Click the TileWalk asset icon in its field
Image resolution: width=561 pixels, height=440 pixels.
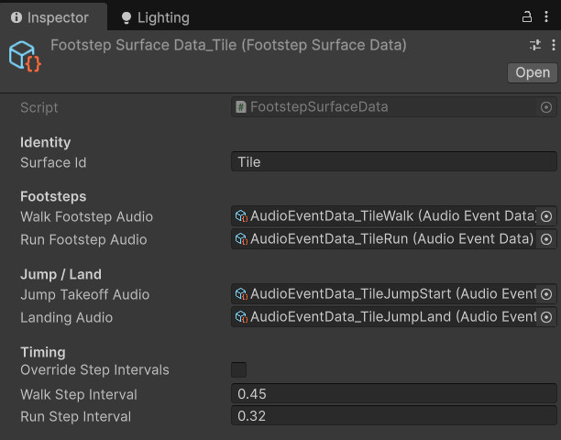241,216
